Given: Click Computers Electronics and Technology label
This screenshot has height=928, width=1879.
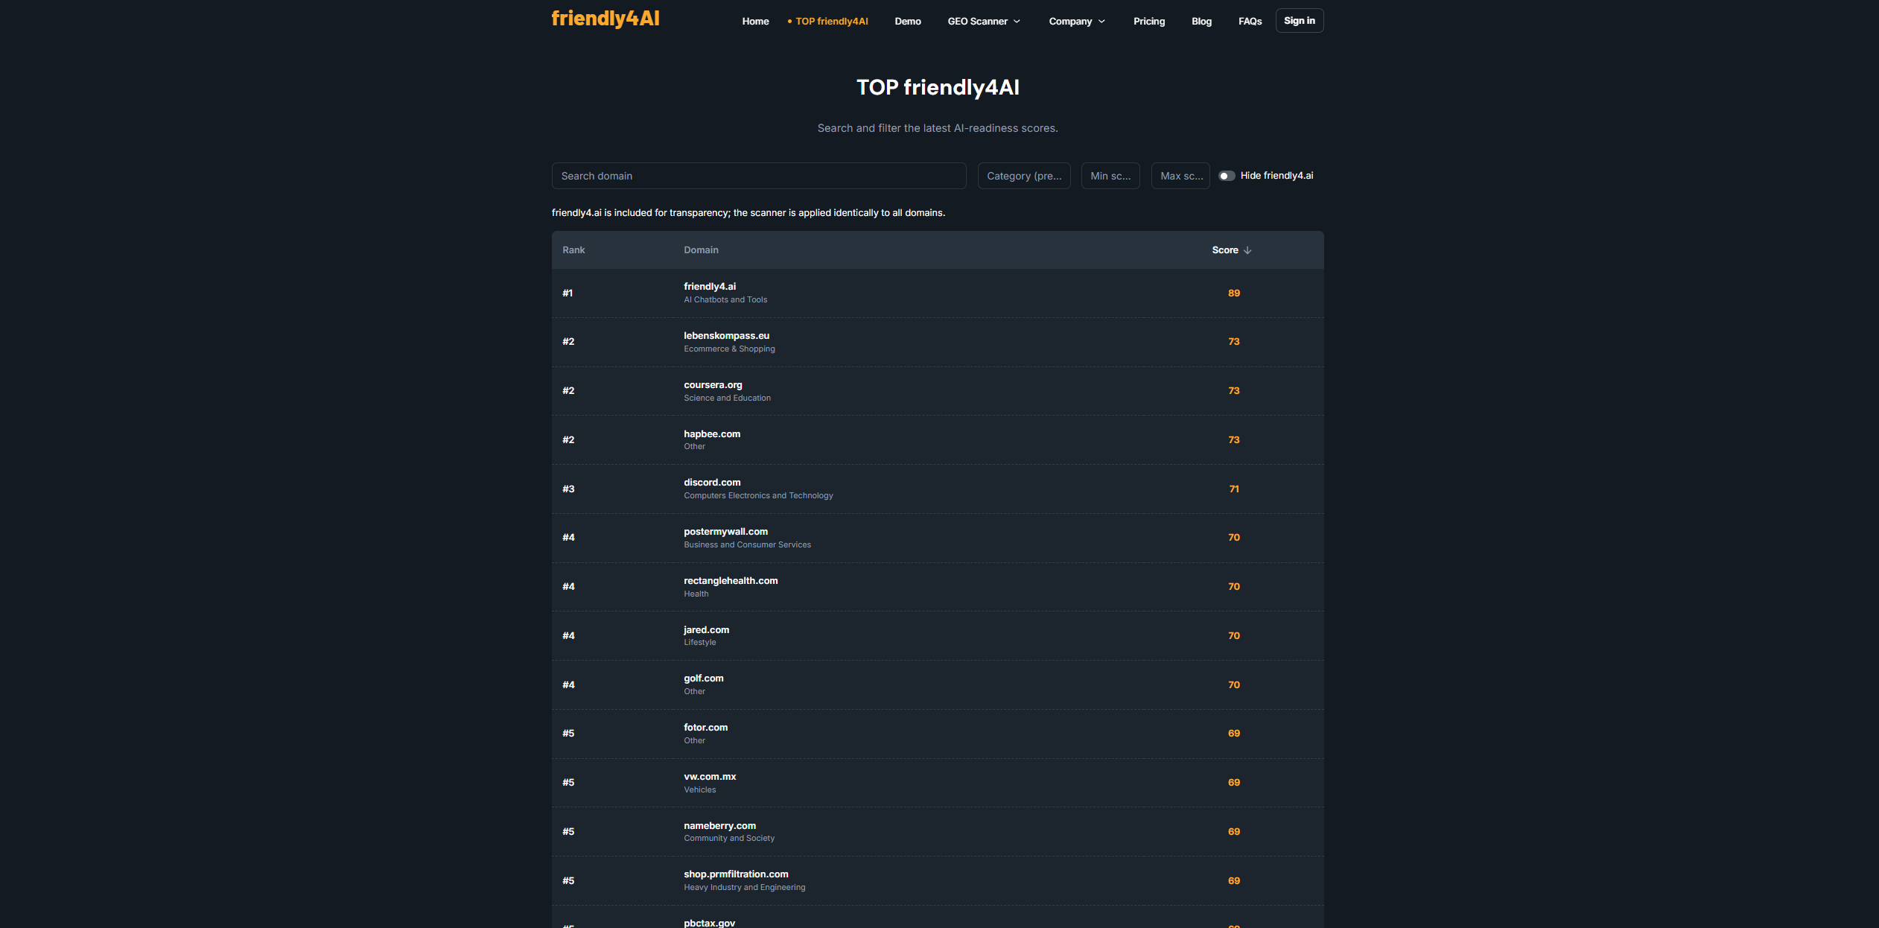Looking at the screenshot, I should tap(758, 496).
